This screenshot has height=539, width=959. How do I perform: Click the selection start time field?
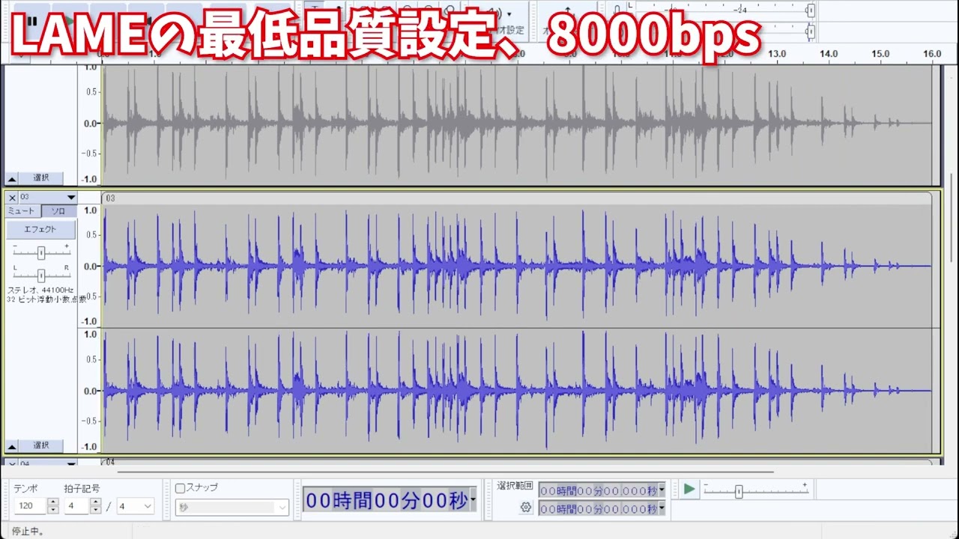pos(598,490)
